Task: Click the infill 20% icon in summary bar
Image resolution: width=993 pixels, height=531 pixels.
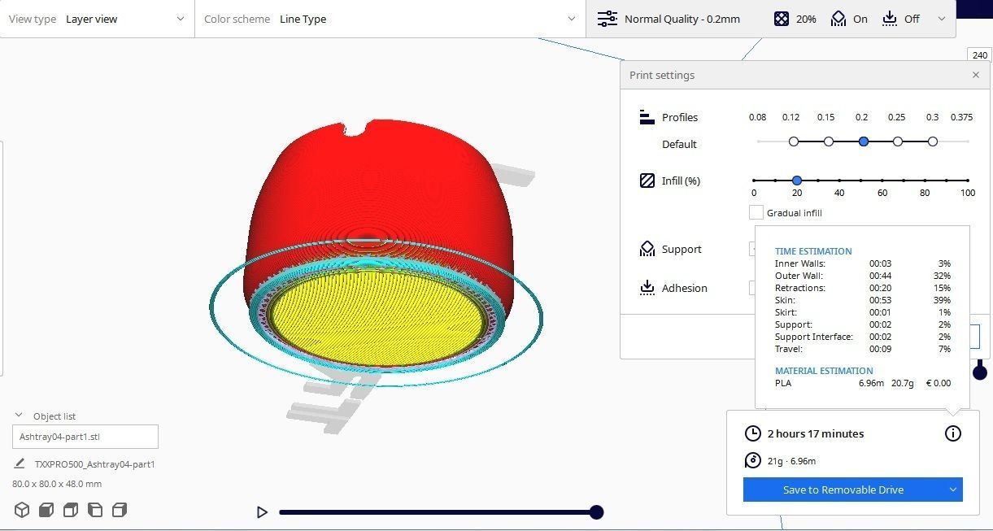Action: click(782, 19)
